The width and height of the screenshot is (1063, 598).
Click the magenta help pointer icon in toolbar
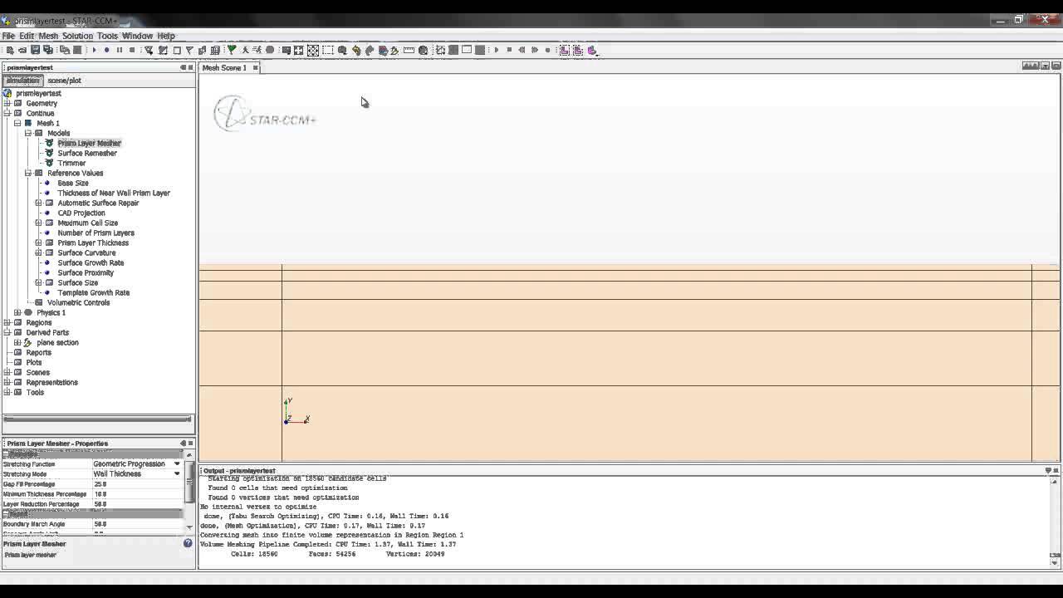592,50
